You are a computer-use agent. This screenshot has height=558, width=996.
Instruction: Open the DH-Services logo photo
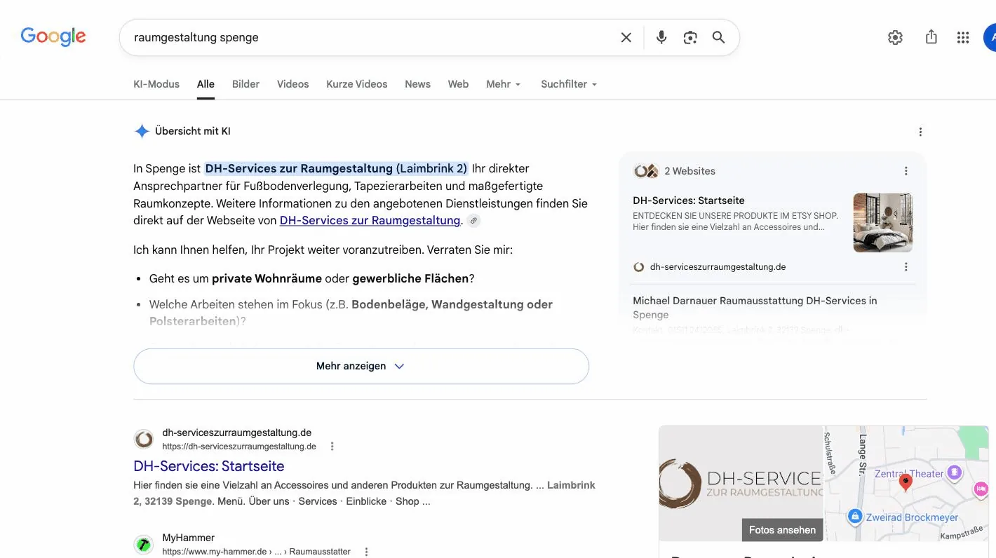tap(741, 484)
